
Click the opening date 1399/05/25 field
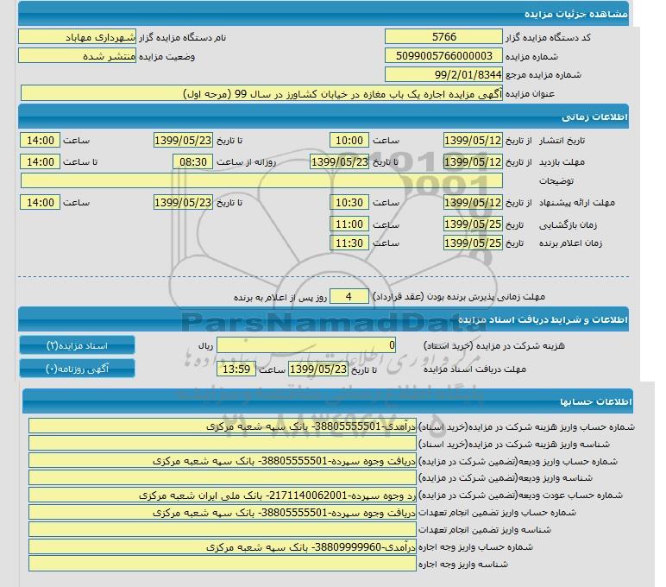tap(473, 224)
